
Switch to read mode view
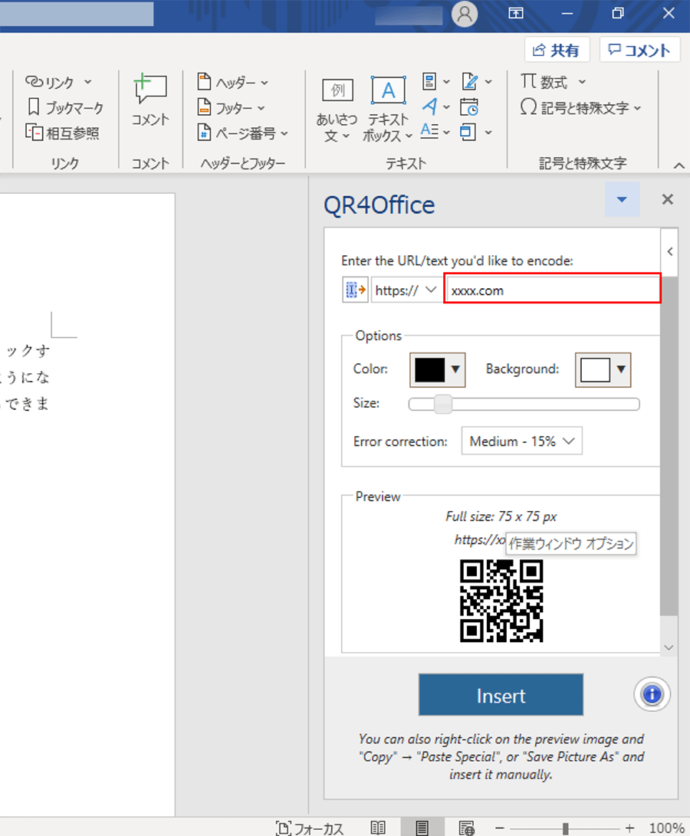pos(378,828)
